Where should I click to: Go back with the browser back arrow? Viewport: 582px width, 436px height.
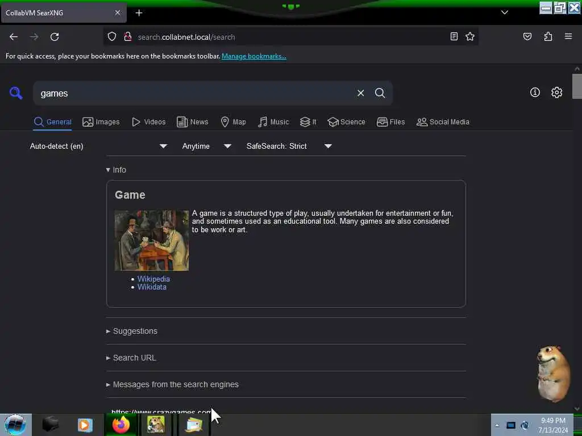[x=14, y=37]
